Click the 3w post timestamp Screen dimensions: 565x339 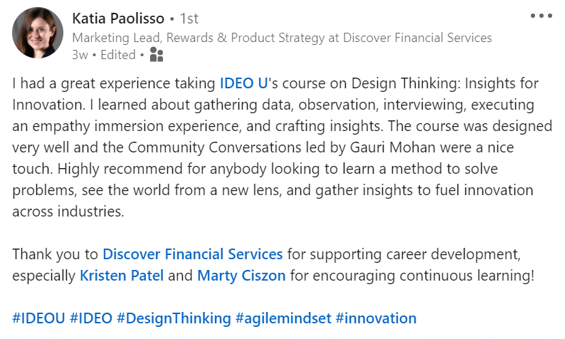[x=80, y=54]
